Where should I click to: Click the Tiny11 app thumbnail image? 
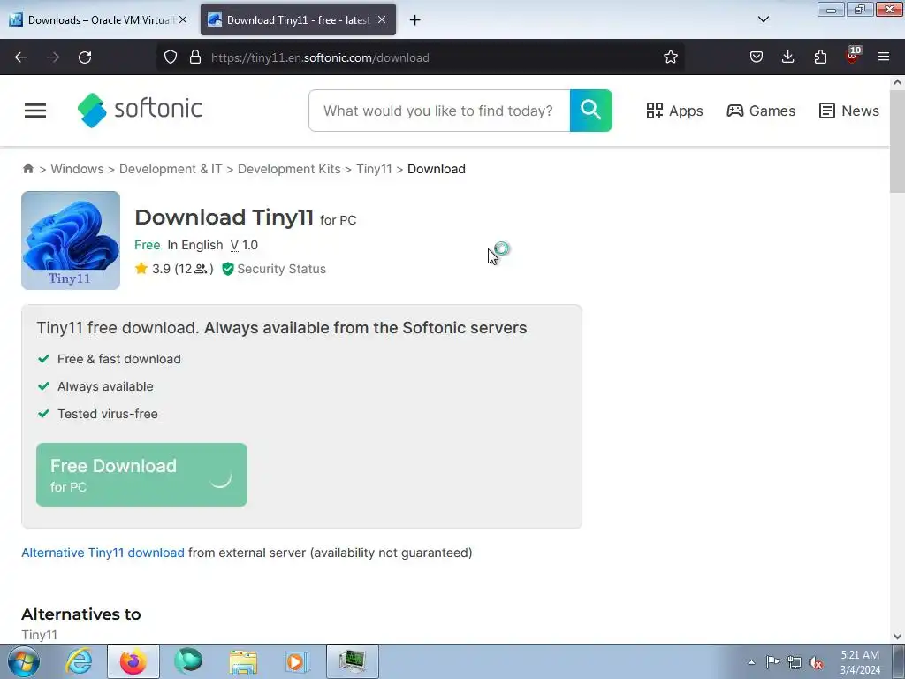click(71, 240)
